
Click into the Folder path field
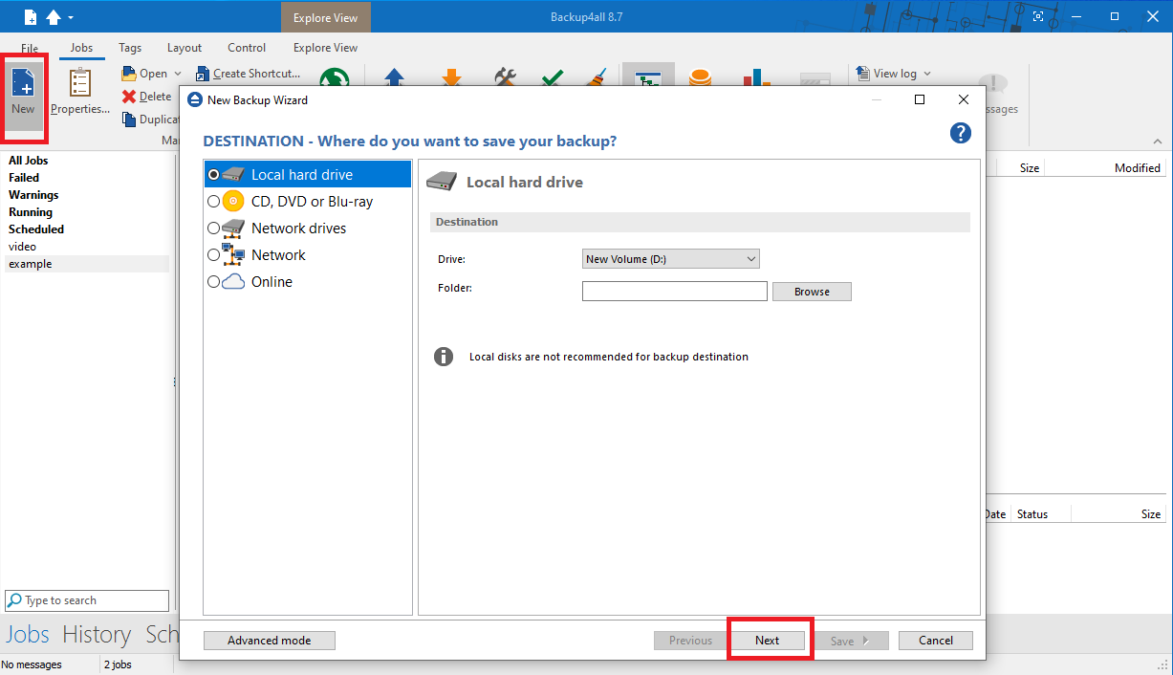point(675,292)
